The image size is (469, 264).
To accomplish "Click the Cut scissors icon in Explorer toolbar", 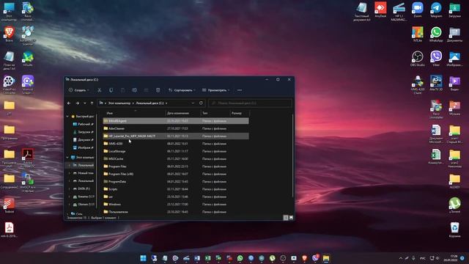I will [100, 90].
